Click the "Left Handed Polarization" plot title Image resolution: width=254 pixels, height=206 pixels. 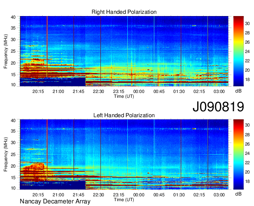tap(124, 115)
